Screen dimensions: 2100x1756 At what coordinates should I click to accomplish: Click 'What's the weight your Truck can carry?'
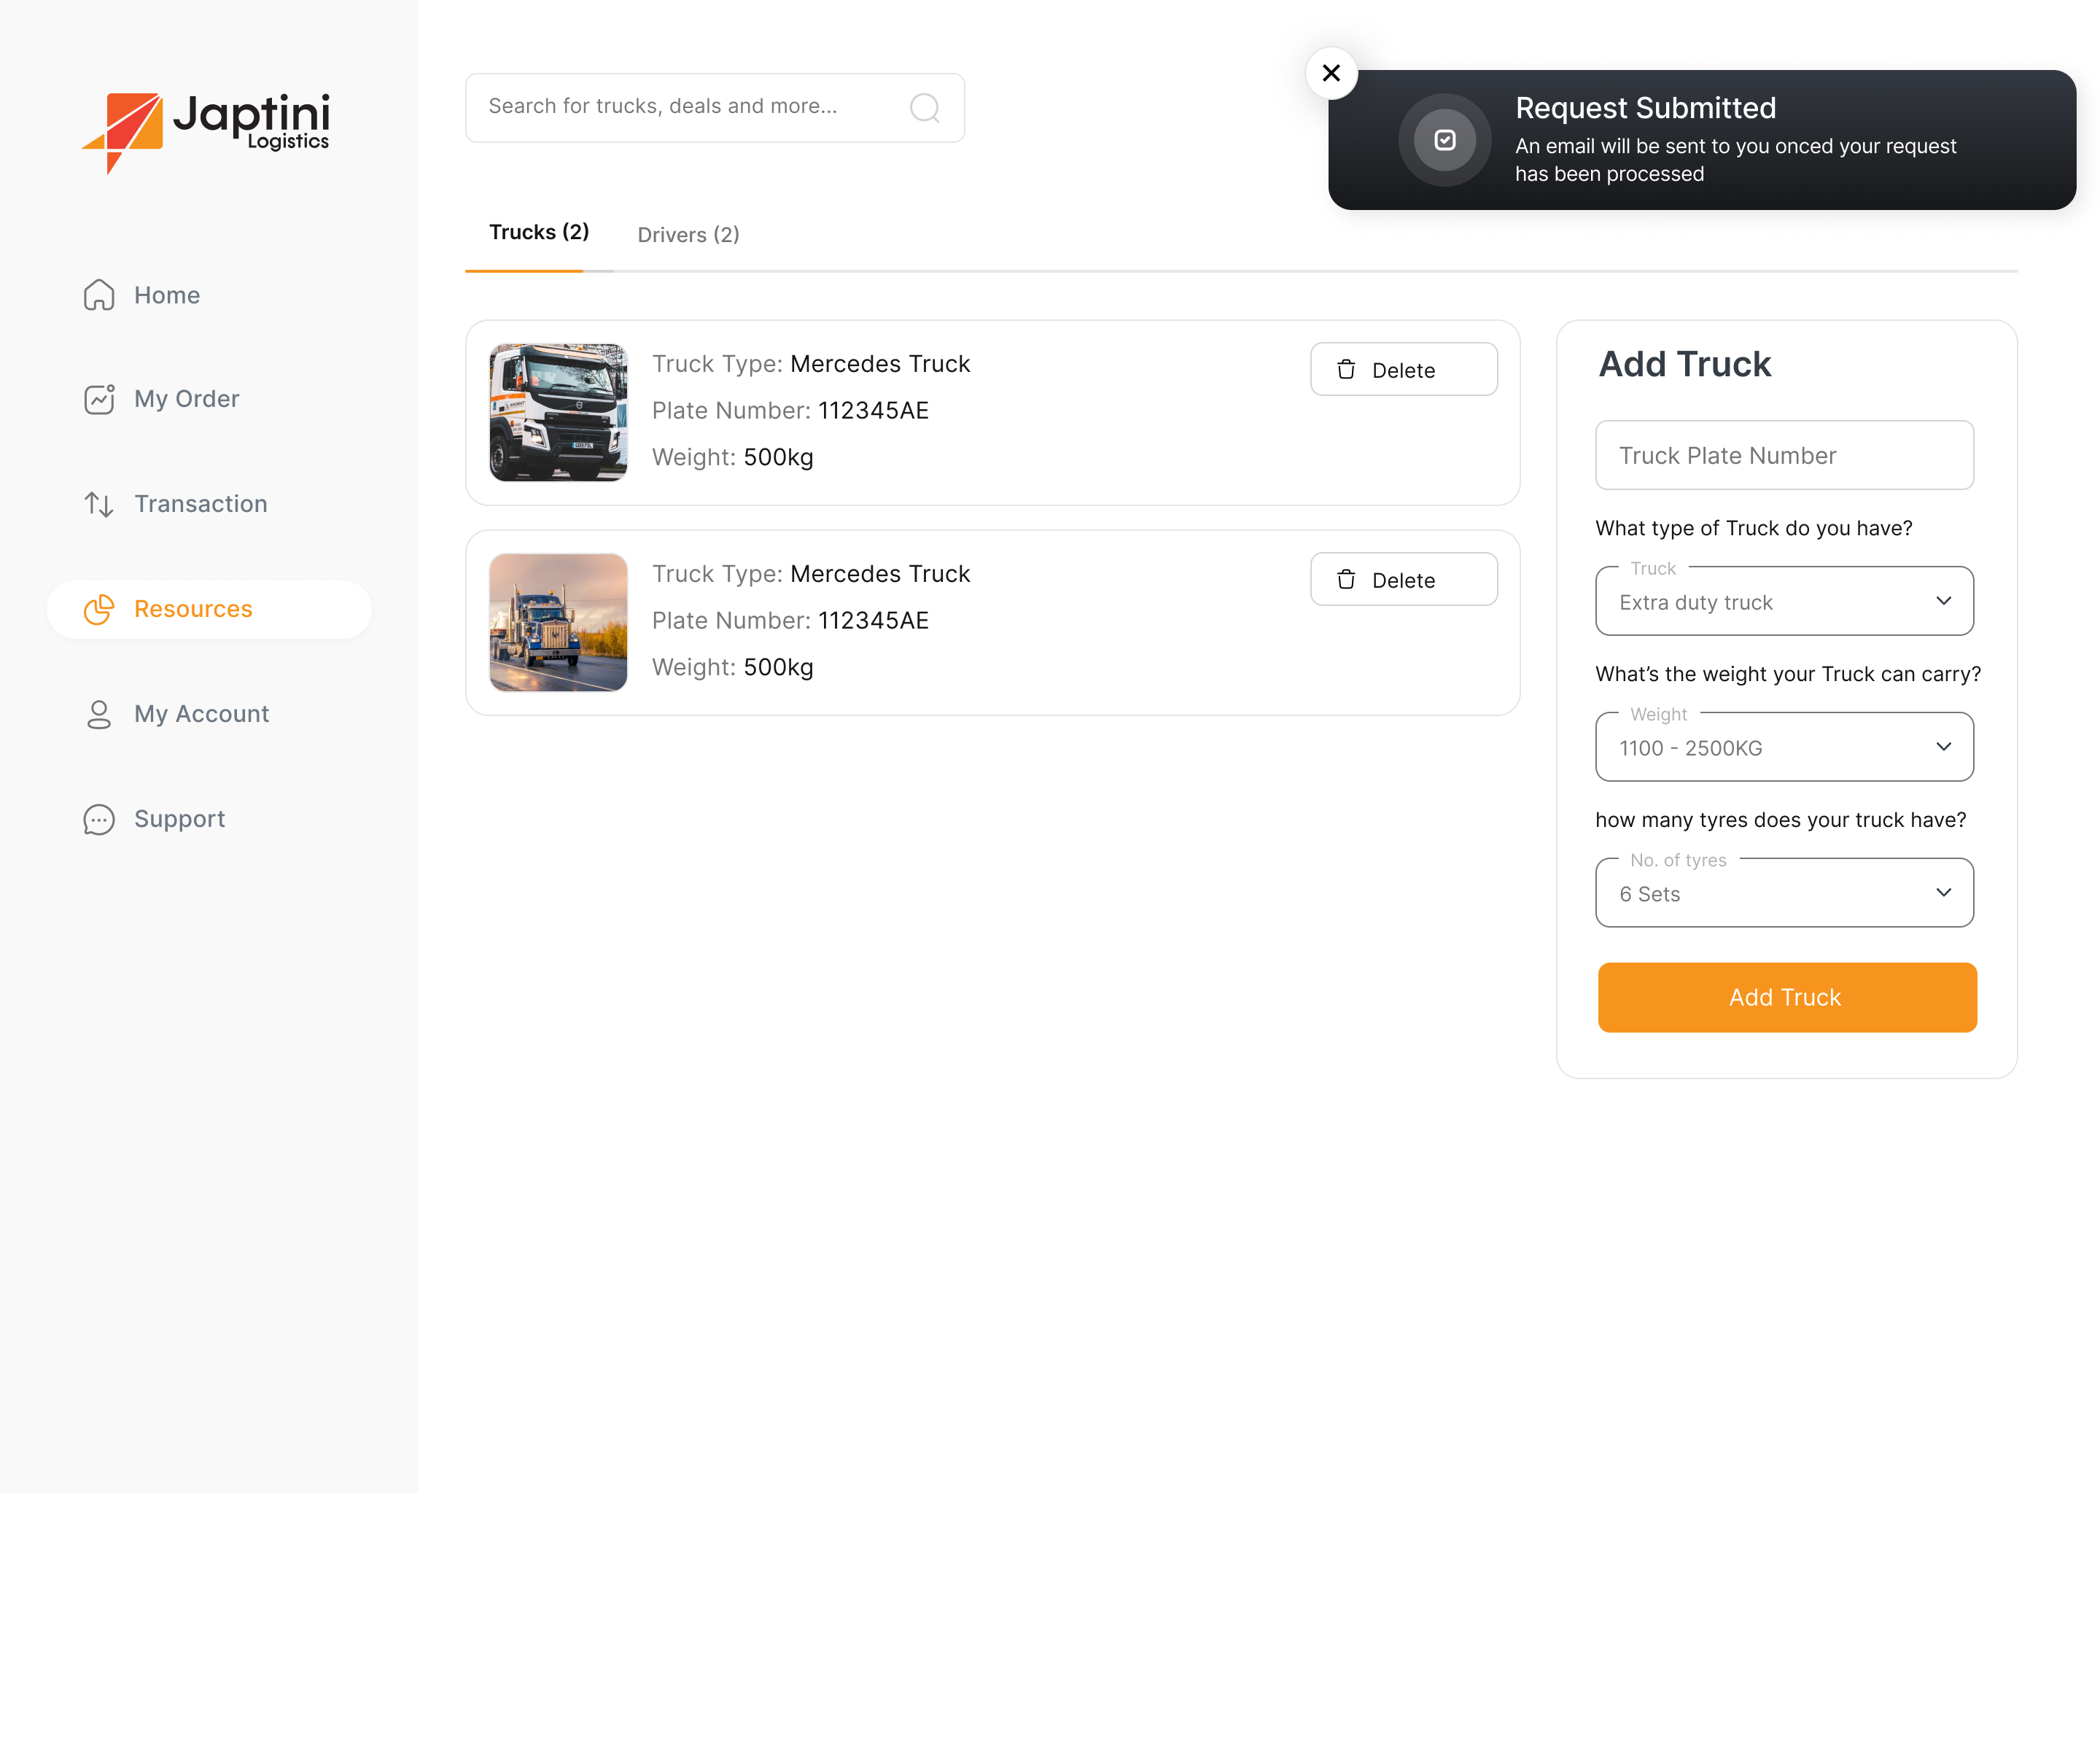pyautogui.click(x=1788, y=674)
